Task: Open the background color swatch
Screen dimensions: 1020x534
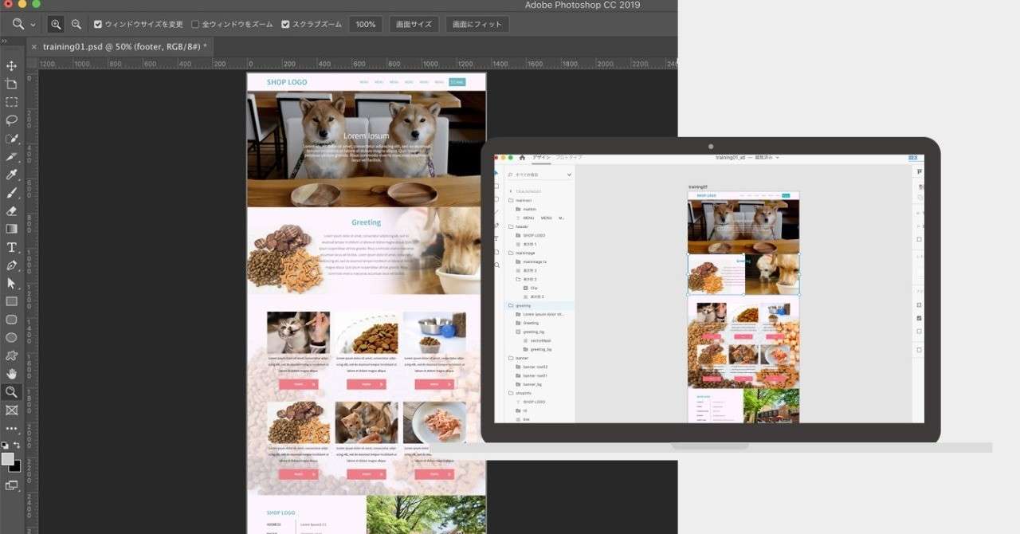Action: pos(16,466)
